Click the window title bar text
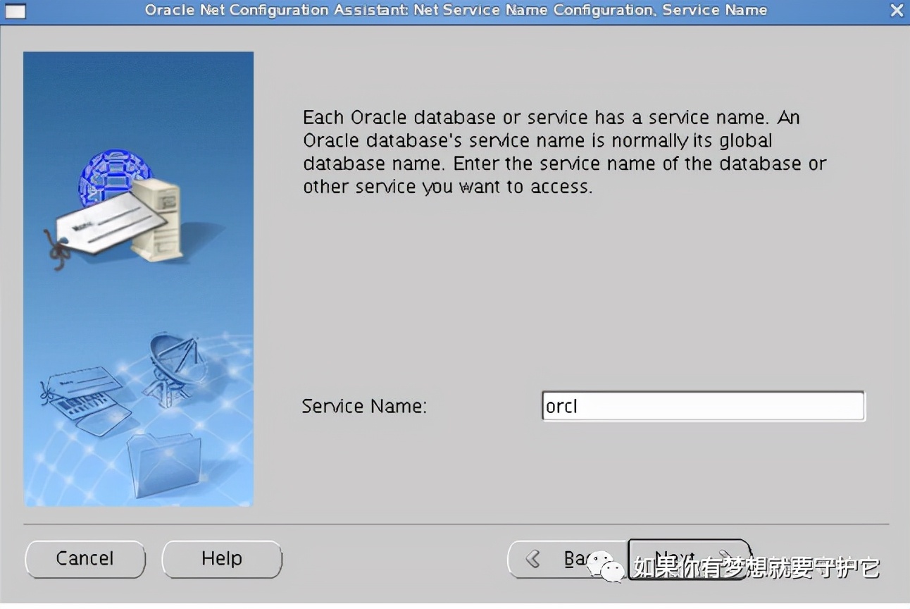910x609 pixels. [456, 11]
